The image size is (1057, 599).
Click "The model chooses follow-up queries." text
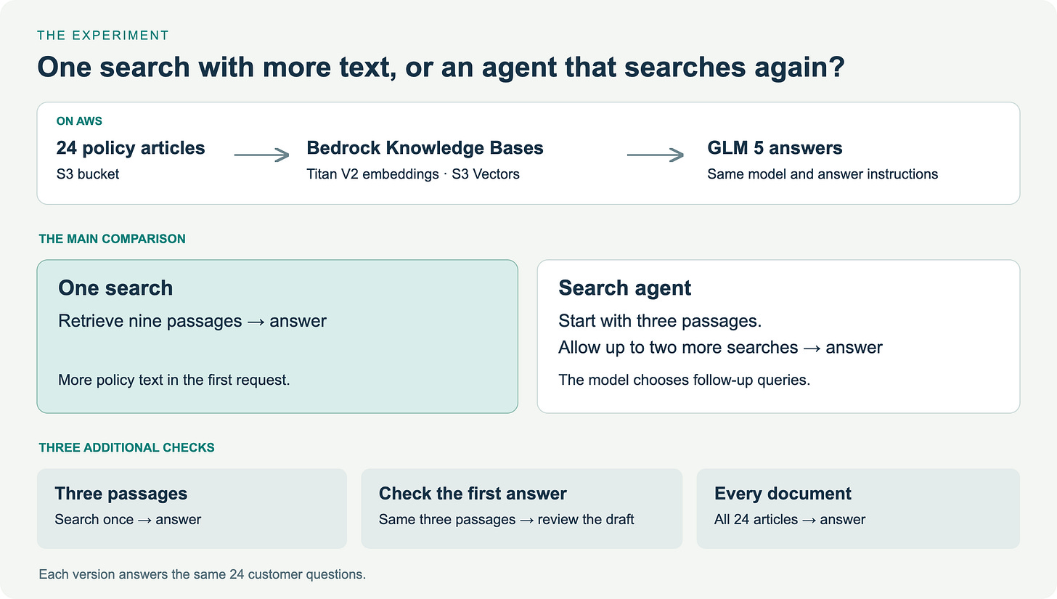[684, 380]
